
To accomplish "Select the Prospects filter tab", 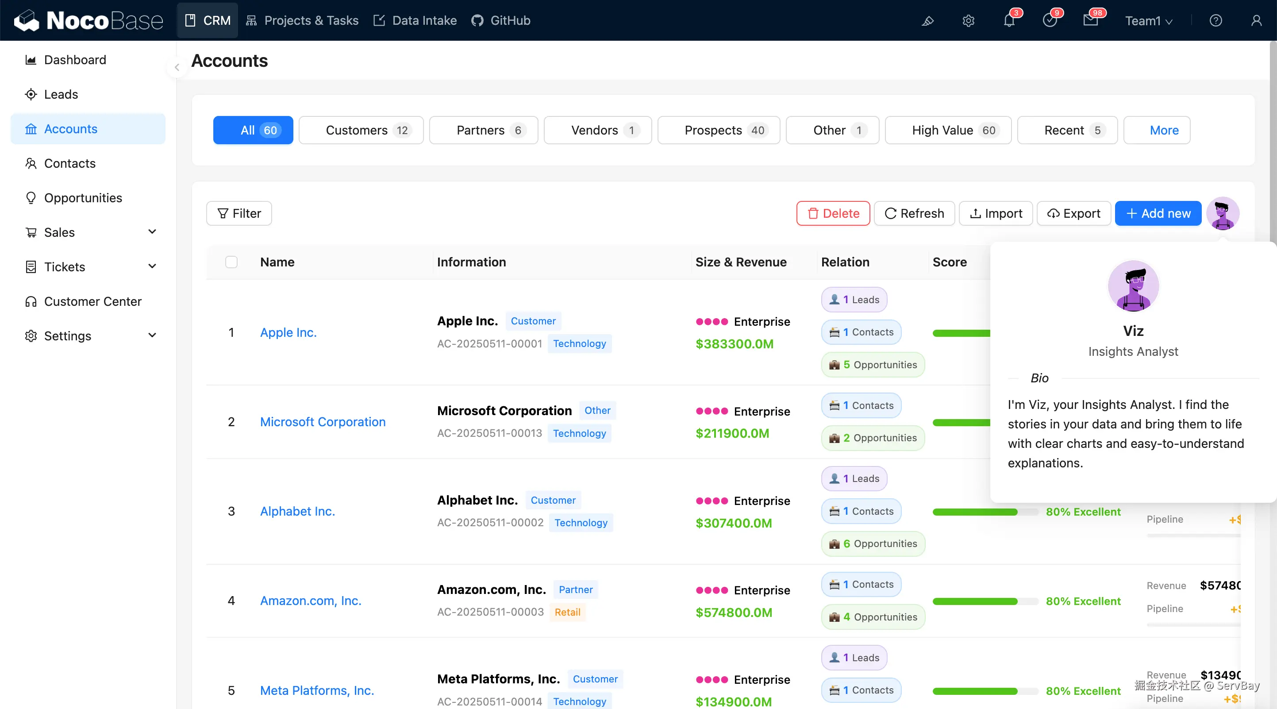I will point(718,131).
